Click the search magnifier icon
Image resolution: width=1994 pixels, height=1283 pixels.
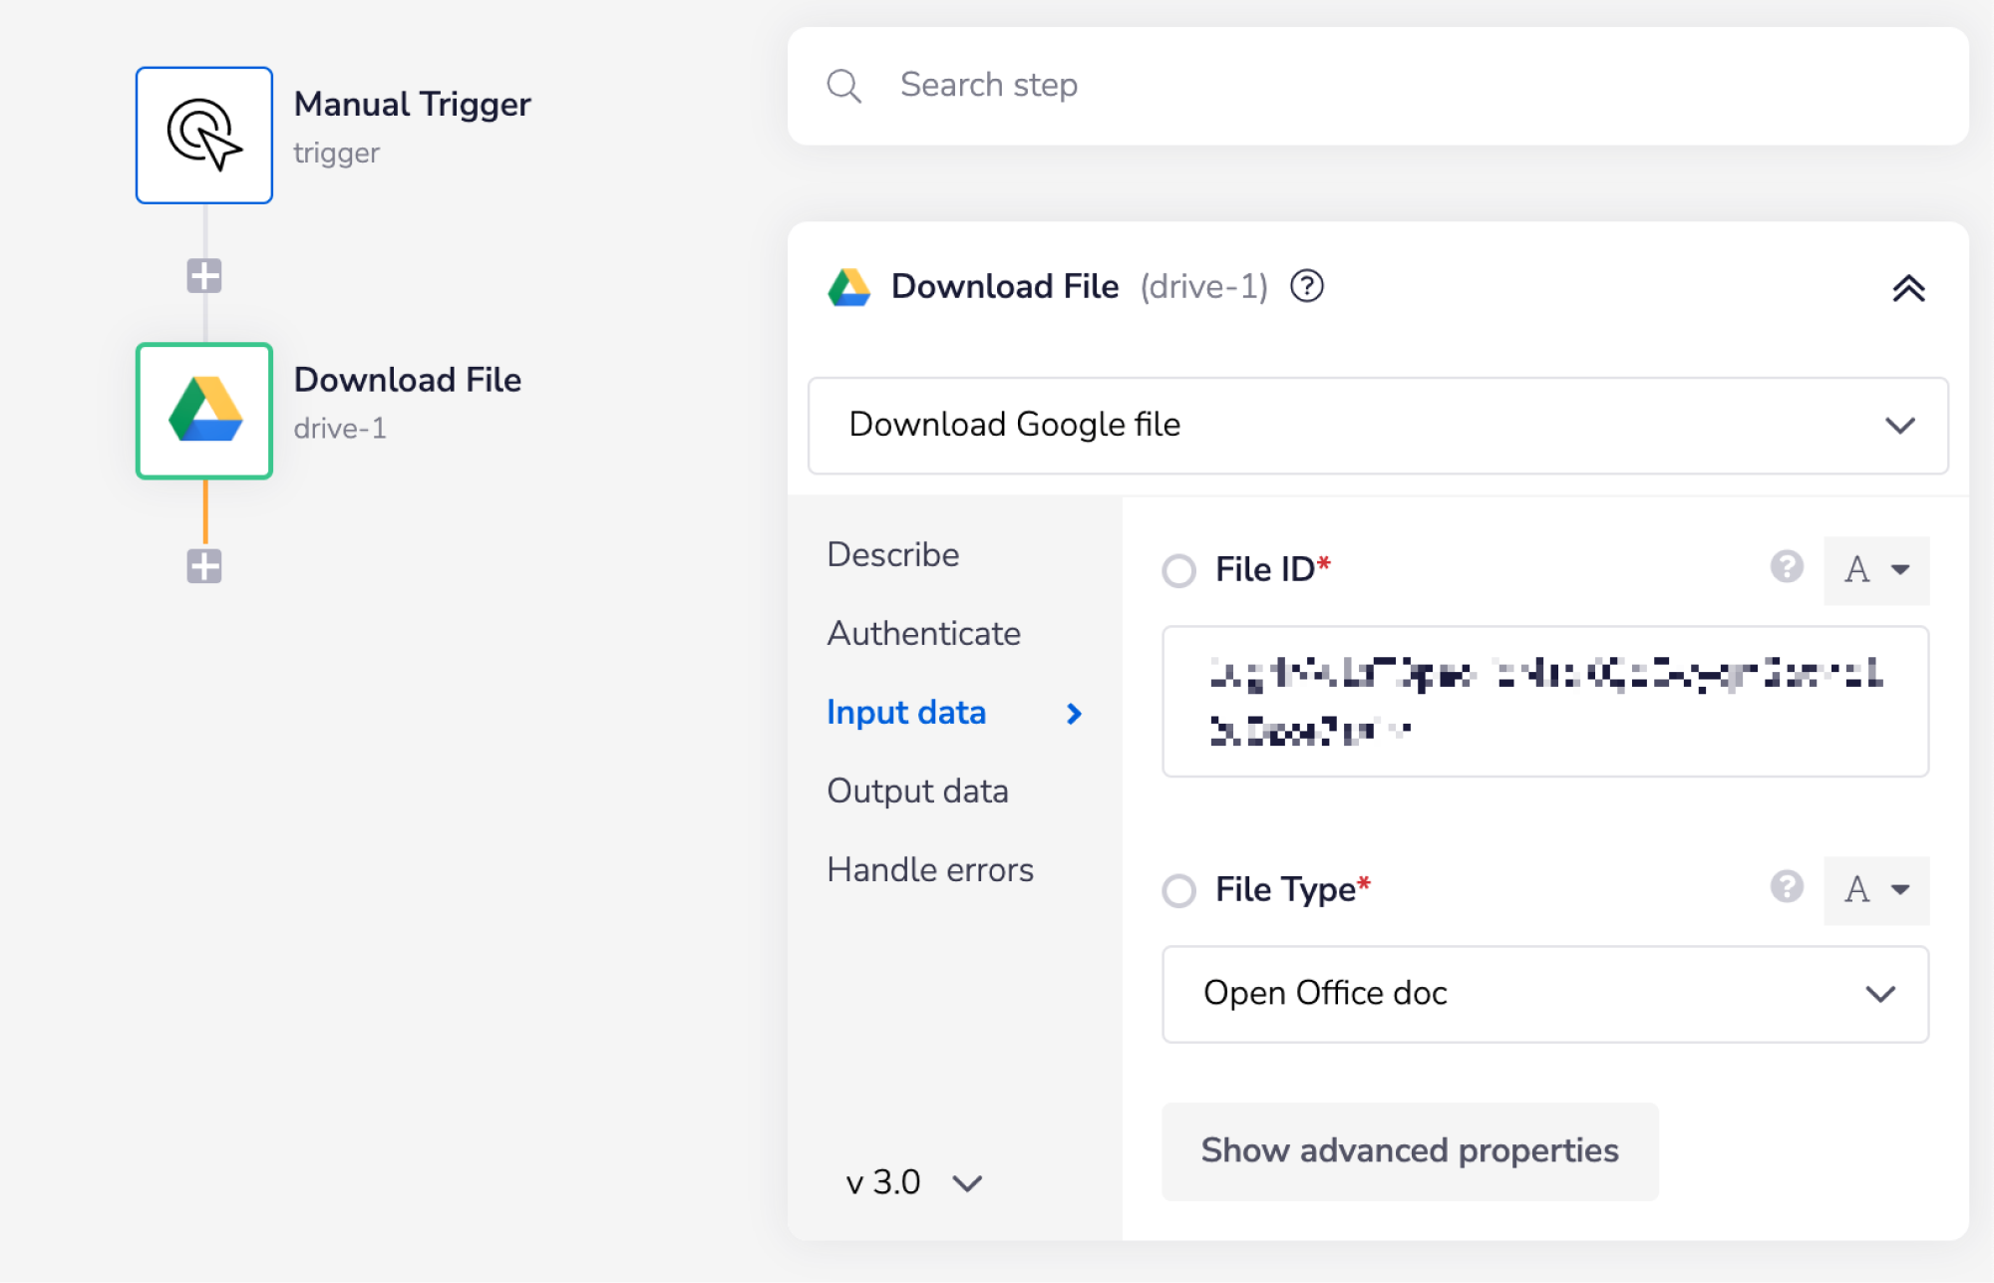[x=843, y=86]
